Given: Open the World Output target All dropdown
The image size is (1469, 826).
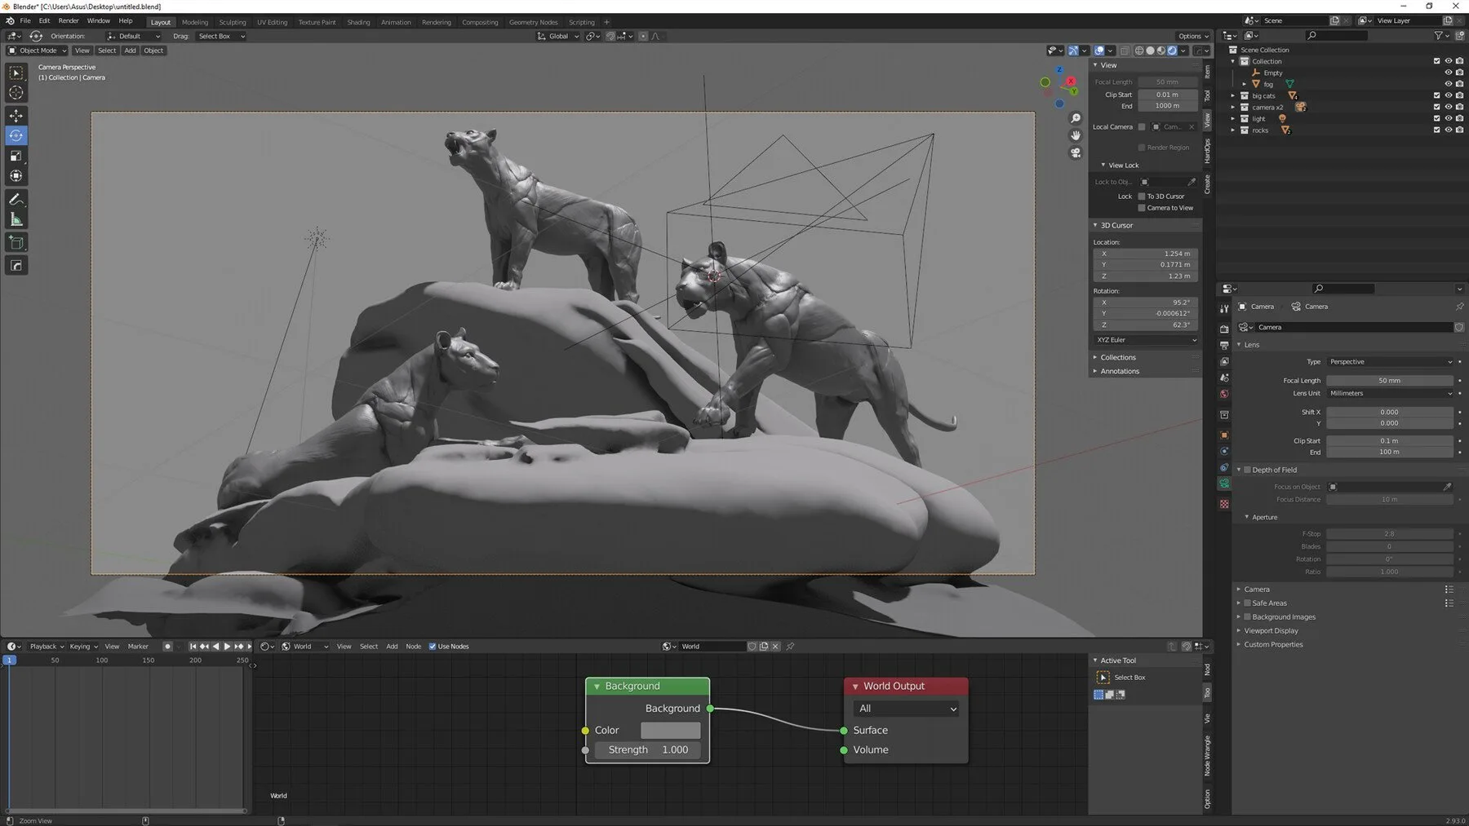Looking at the screenshot, I should pyautogui.click(x=906, y=709).
